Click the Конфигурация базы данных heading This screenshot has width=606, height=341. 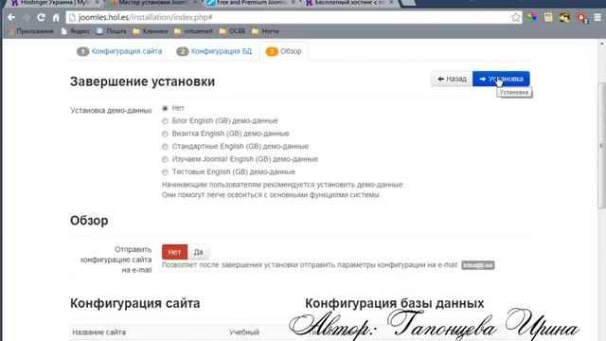click(394, 303)
